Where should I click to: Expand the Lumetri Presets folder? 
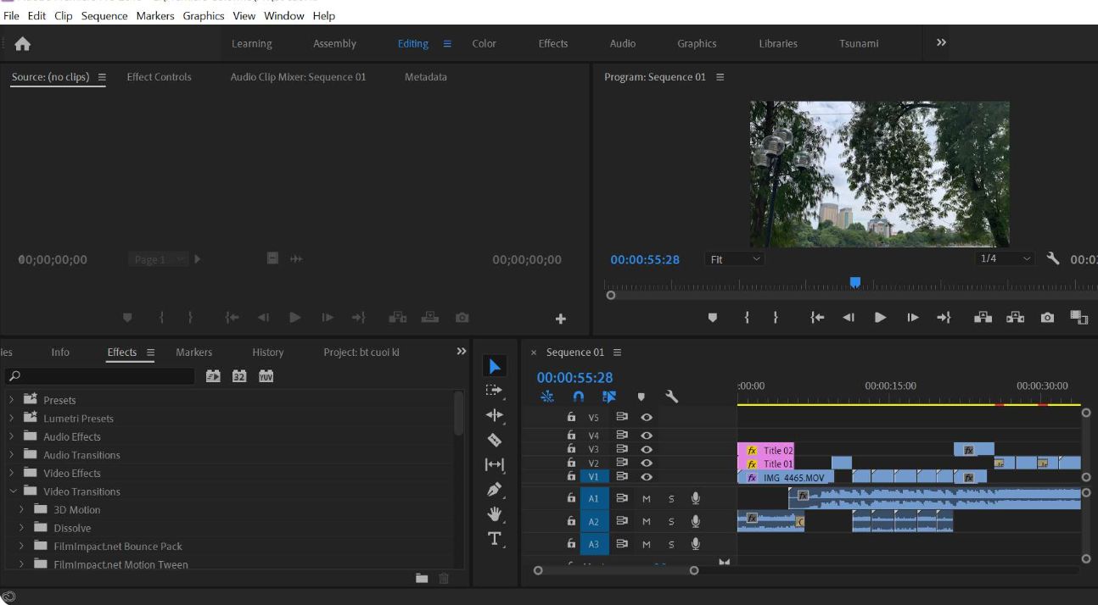pyautogui.click(x=11, y=418)
